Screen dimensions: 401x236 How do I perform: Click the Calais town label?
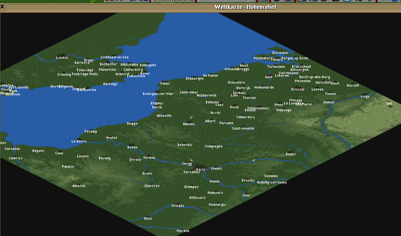(165, 83)
